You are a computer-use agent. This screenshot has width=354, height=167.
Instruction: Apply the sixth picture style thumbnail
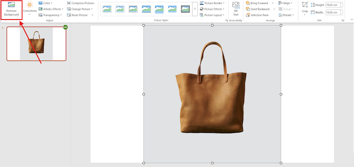(x=172, y=9)
